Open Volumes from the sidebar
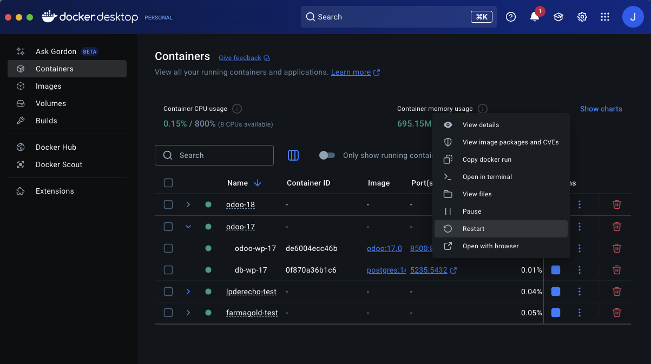Screen dimensions: 651x364 click(x=50, y=103)
